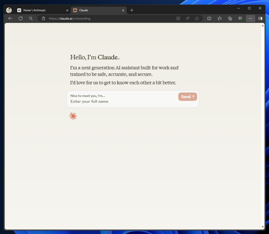Close the browser window

pyautogui.click(x=260, y=8)
